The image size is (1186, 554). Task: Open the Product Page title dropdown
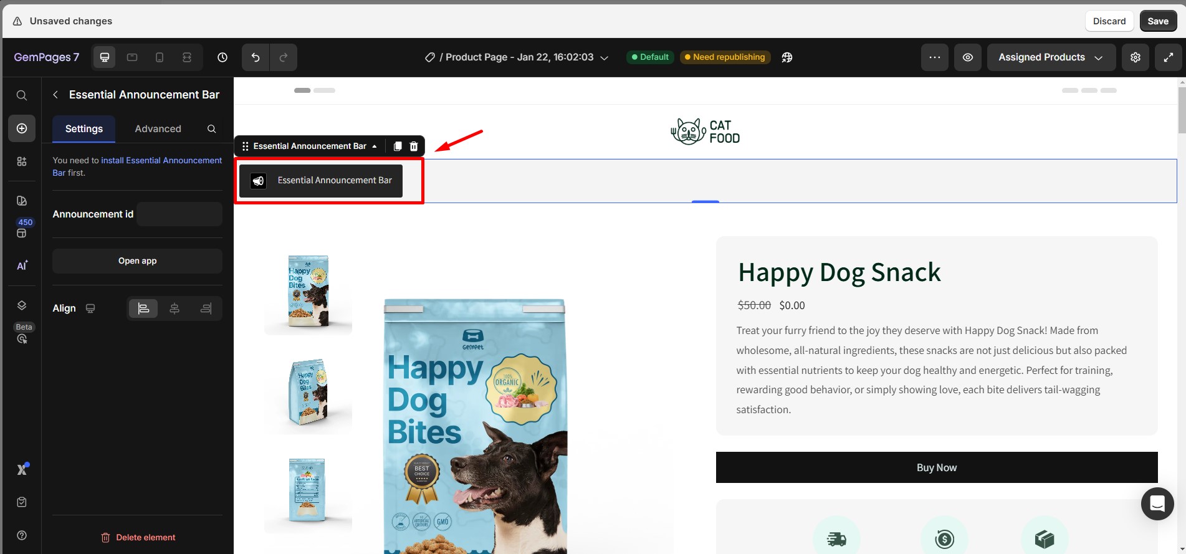(x=517, y=57)
